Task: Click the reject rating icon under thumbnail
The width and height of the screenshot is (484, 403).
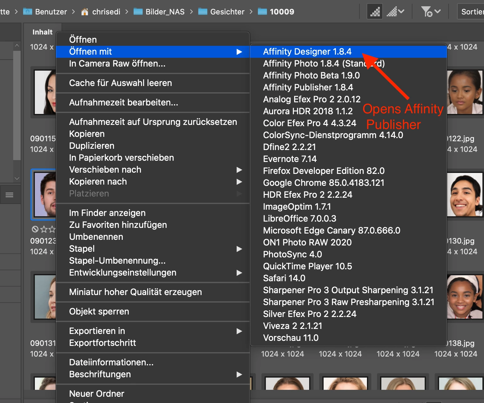Action: point(35,229)
